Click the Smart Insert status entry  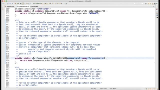[103, 89]
